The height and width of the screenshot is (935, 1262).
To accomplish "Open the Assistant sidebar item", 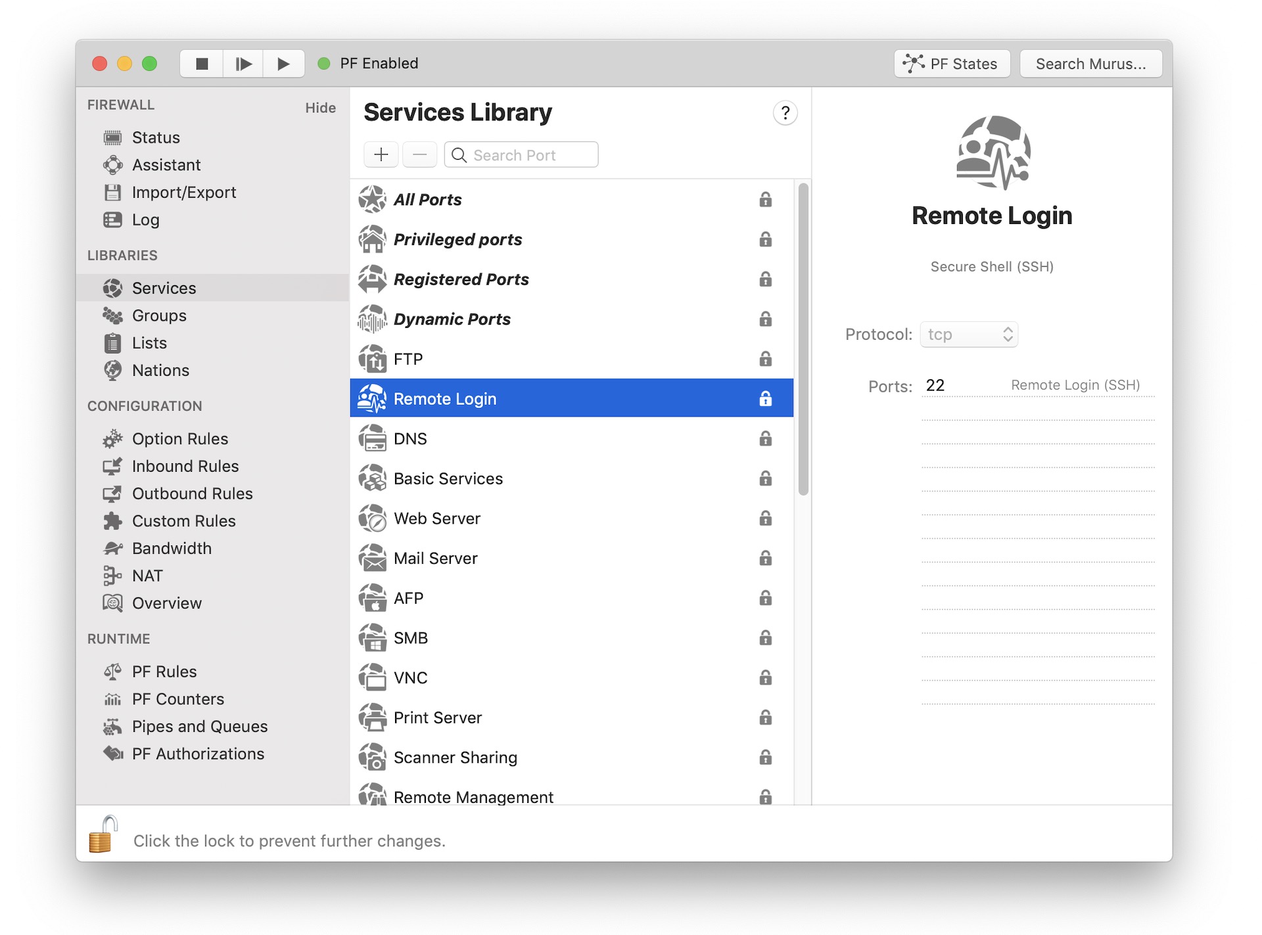I will tap(166, 165).
